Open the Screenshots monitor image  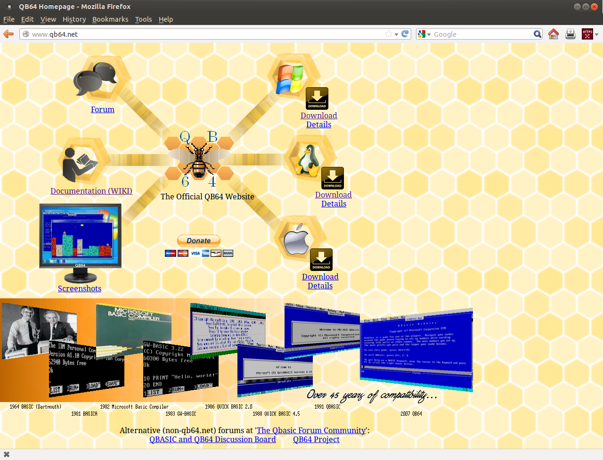pyautogui.click(x=81, y=243)
